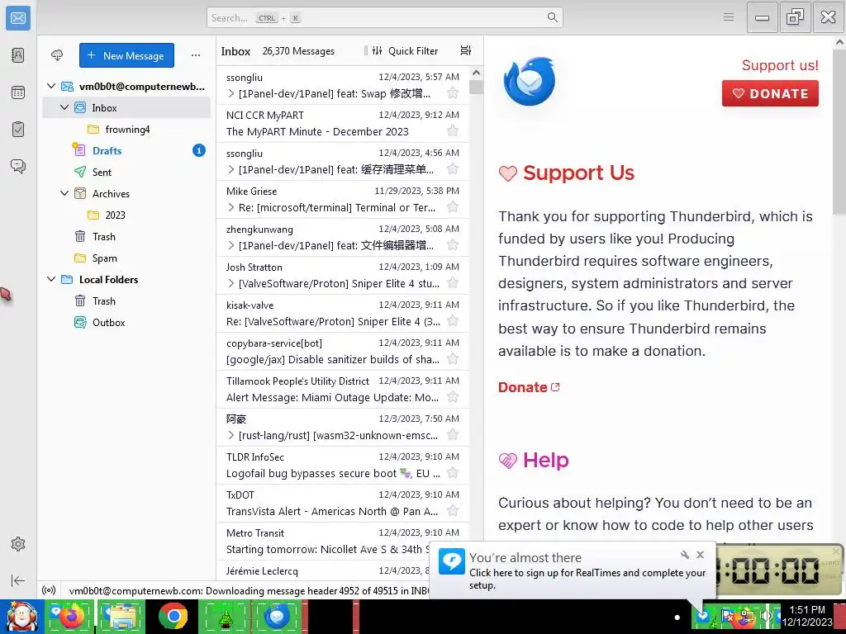846x634 pixels.
Task: Select the 2023 archive folder
Action: (126, 215)
